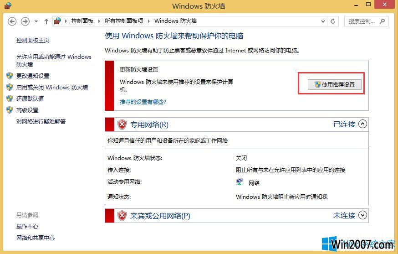
Task: Click 未连接 status text
Action: [344, 215]
